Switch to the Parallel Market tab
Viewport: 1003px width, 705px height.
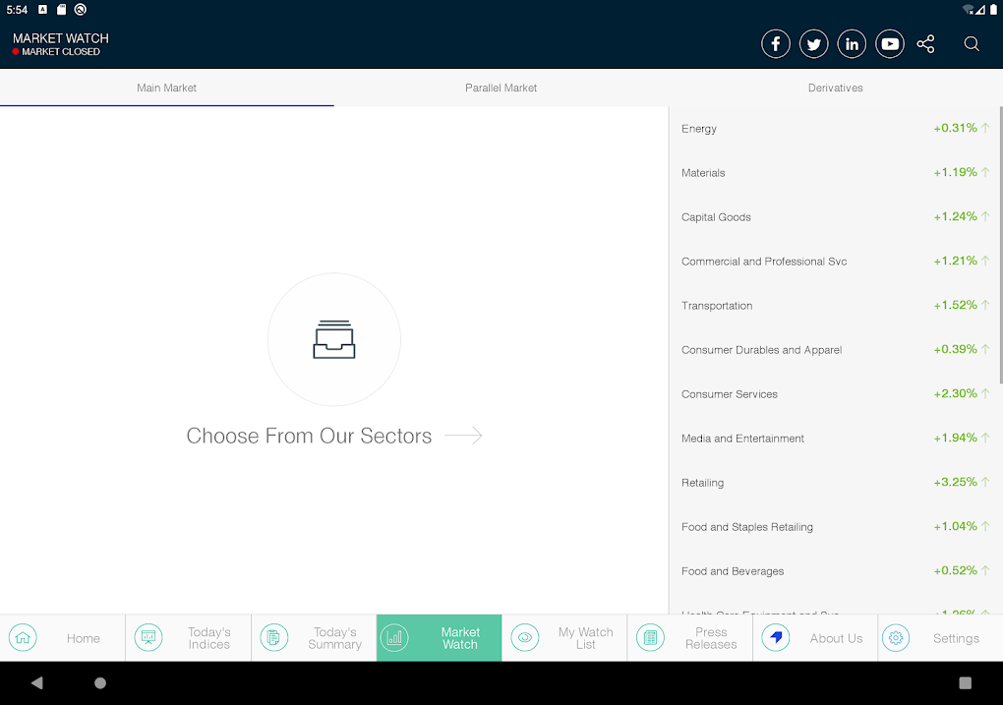(501, 88)
